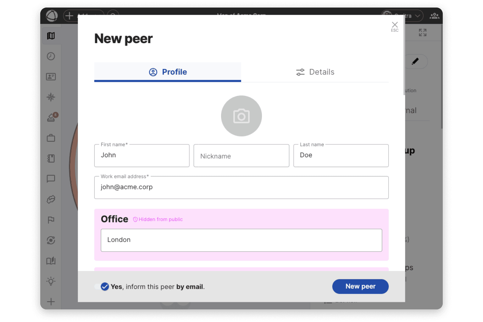Click the First name field containing John
This screenshot has width=483, height=322.
click(142, 156)
